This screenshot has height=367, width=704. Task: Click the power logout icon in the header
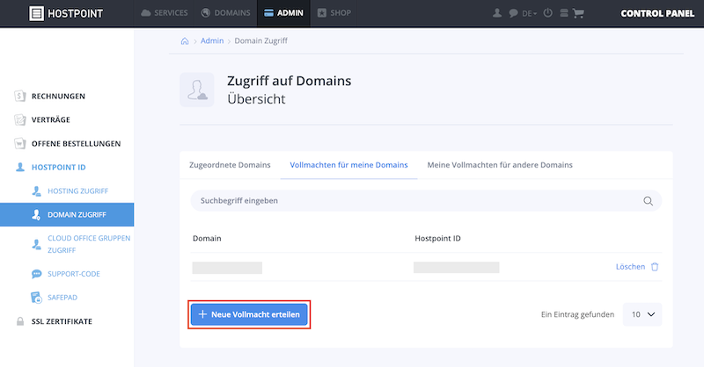[x=547, y=13]
